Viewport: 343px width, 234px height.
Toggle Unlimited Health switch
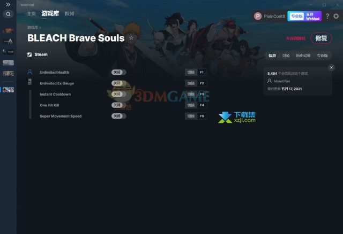click(119, 72)
